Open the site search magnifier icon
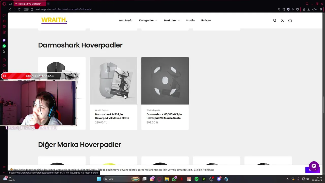 point(274,21)
